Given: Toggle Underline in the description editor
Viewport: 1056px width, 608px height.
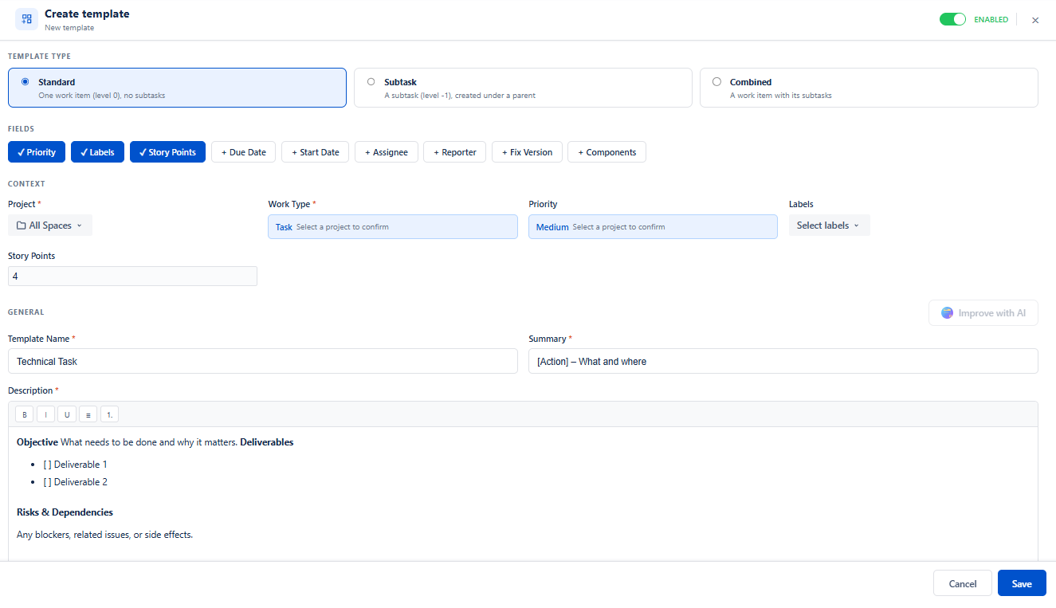Looking at the screenshot, I should coord(67,414).
